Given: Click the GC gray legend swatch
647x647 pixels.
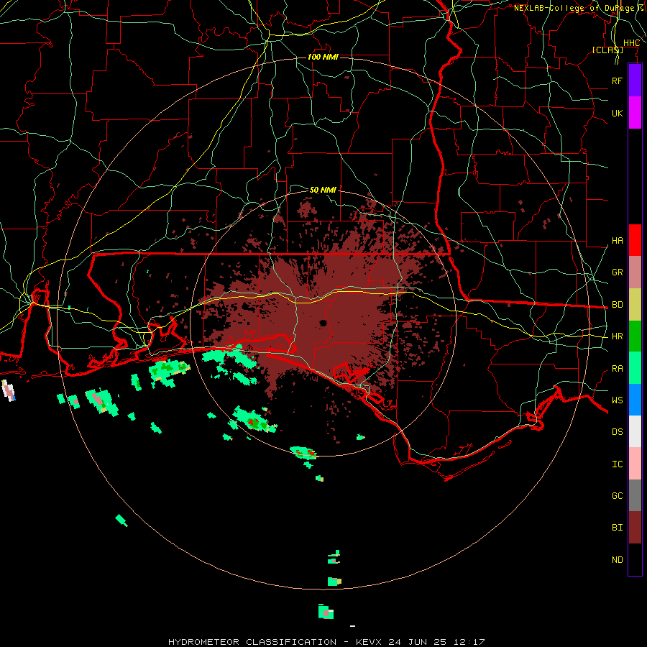Looking at the screenshot, I should 635,495.
